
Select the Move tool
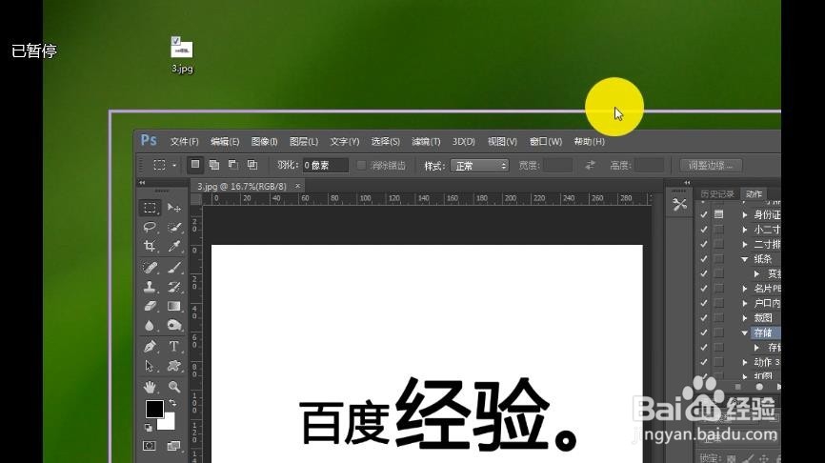(x=173, y=208)
